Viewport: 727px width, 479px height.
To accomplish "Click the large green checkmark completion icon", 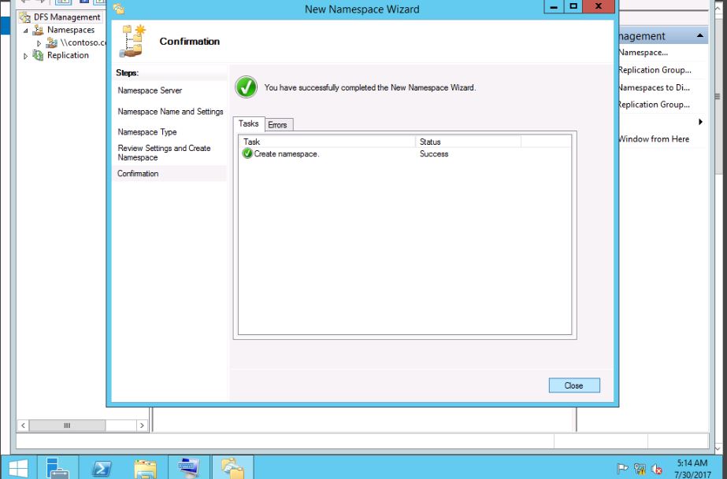I will [x=246, y=87].
